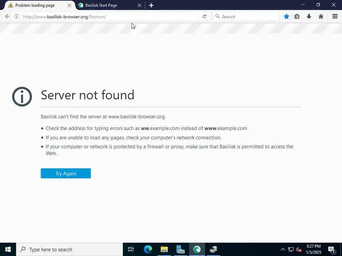342x256 pixels.
Task: Open the Windows Start menu
Action: (x=8, y=249)
